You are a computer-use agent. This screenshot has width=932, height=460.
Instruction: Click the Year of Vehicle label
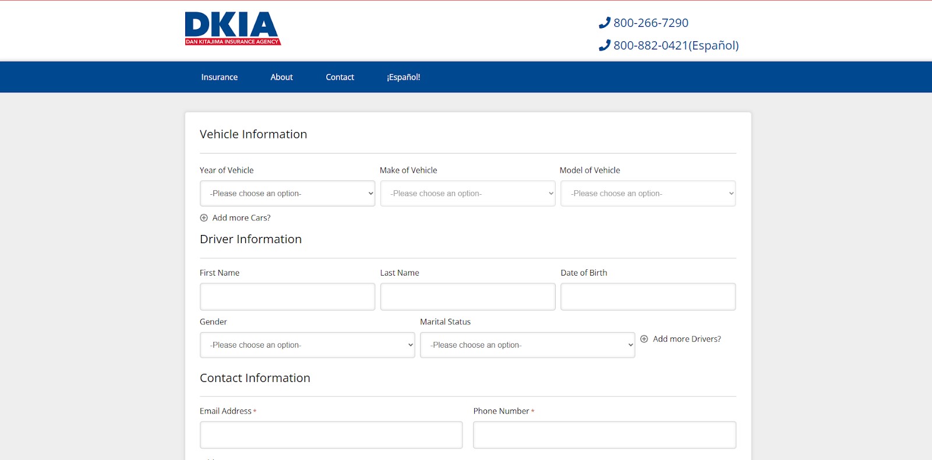click(x=227, y=170)
